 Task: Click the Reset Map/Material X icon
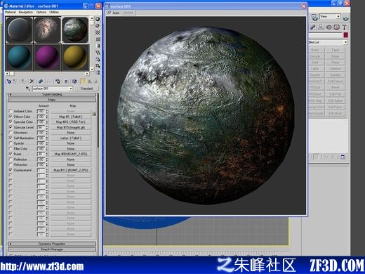click(32, 81)
